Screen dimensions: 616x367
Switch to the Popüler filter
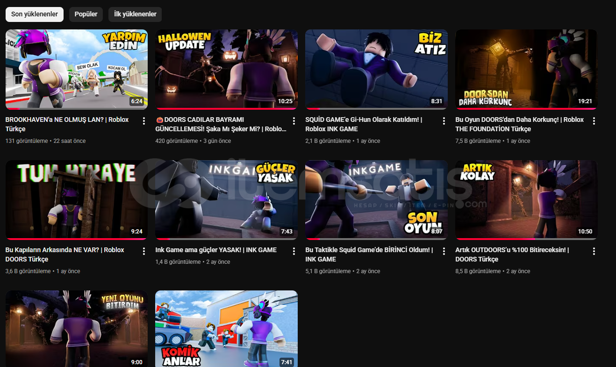(86, 14)
